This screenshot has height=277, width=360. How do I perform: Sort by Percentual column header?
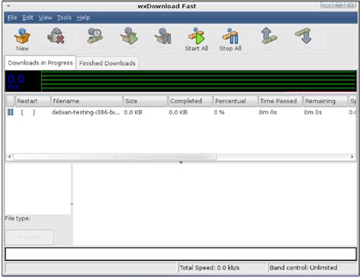click(x=235, y=101)
